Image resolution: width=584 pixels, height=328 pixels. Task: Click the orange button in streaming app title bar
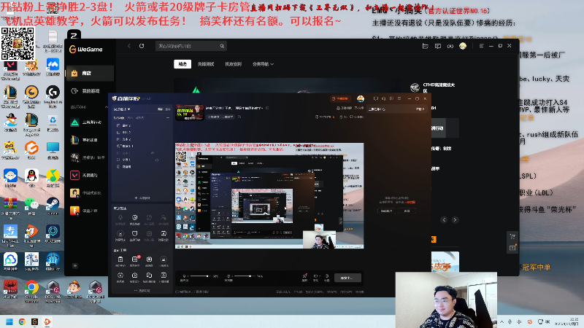339,98
